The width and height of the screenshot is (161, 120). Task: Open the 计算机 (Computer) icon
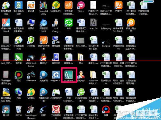31,22
